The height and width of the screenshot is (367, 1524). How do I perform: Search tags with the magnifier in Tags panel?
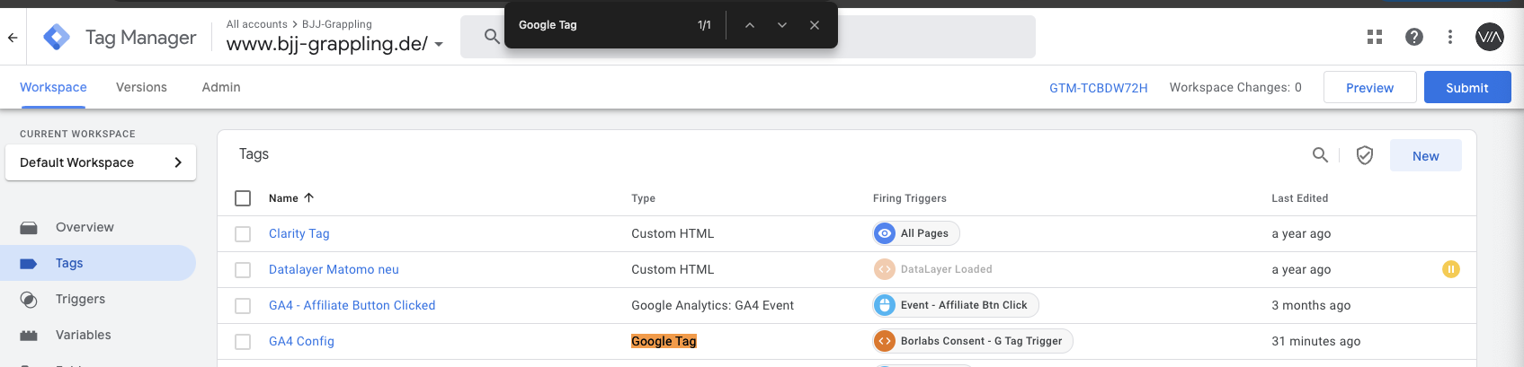click(x=1320, y=155)
